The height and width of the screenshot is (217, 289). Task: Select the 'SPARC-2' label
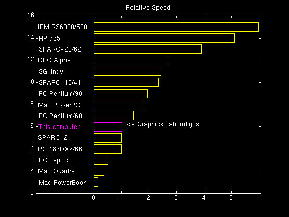point(52,138)
